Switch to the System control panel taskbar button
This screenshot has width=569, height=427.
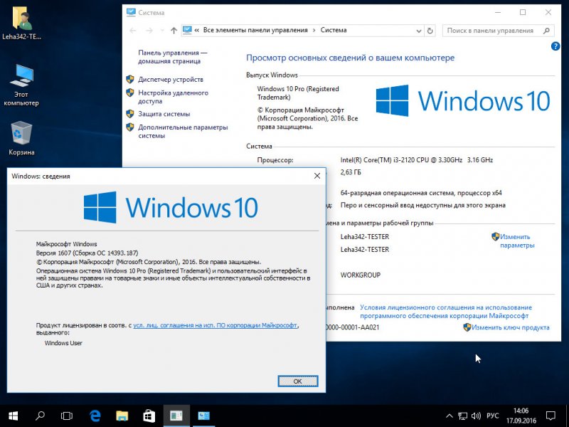coord(203,416)
